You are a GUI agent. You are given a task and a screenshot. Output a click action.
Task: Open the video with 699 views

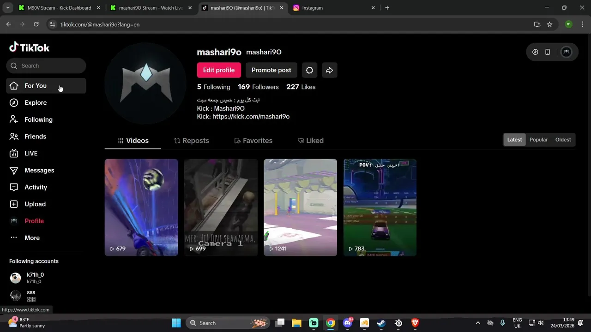pyautogui.click(x=221, y=207)
